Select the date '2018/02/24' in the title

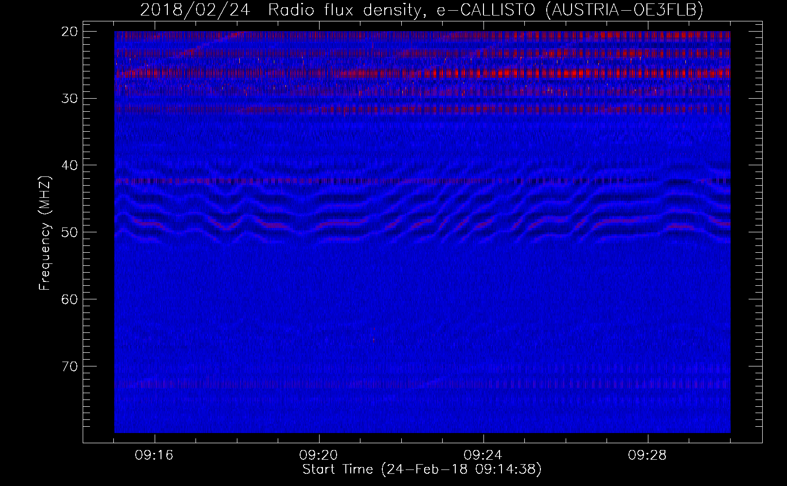click(x=195, y=10)
